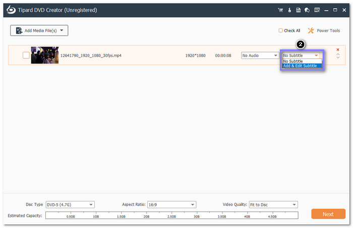Move the video down with the down arrow
Viewport: 353px width, 228px height.
338,58
